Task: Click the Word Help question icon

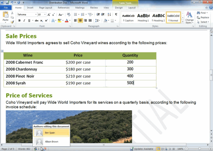Action: pos(211,7)
